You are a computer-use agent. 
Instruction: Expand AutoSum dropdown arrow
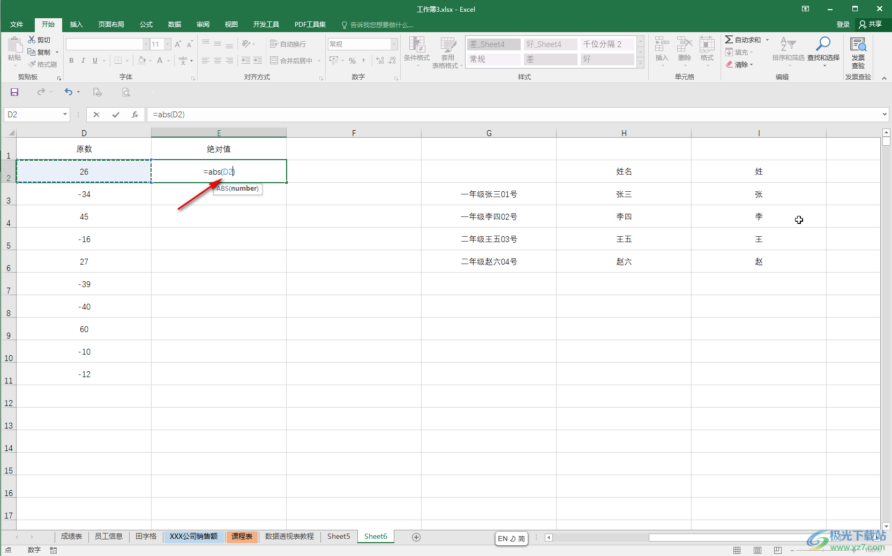click(x=767, y=40)
